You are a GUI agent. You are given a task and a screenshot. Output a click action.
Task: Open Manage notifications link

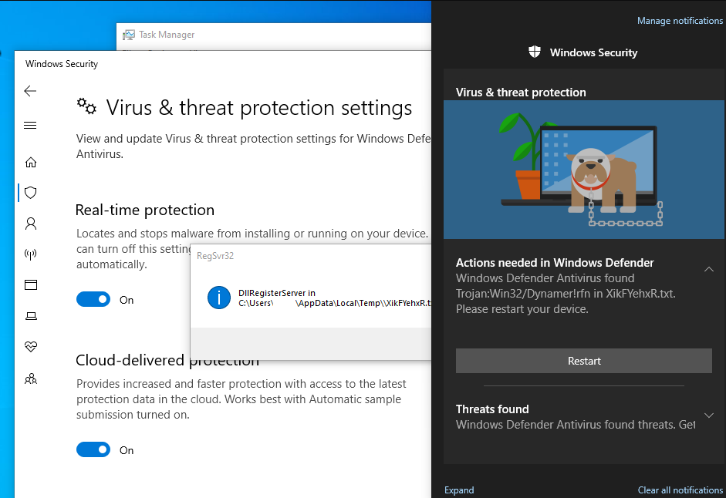pos(680,21)
